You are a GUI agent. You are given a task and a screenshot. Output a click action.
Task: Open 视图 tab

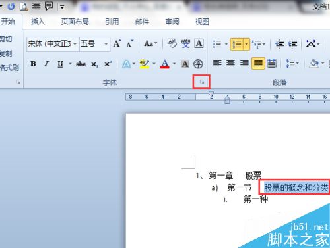pos(202,22)
